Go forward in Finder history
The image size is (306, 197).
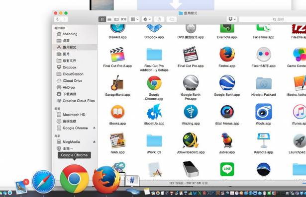(x=64, y=19)
